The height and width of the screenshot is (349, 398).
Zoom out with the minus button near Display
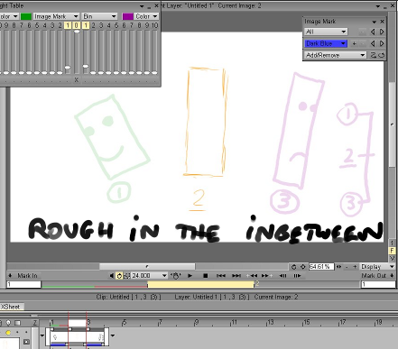[347, 267]
